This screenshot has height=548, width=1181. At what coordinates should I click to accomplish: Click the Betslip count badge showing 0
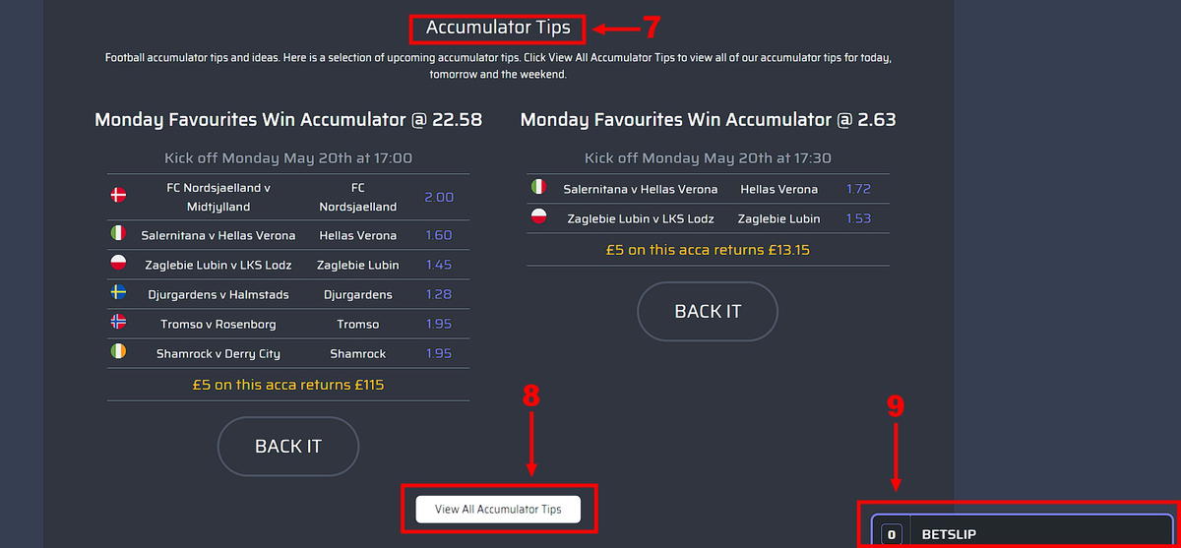(892, 534)
